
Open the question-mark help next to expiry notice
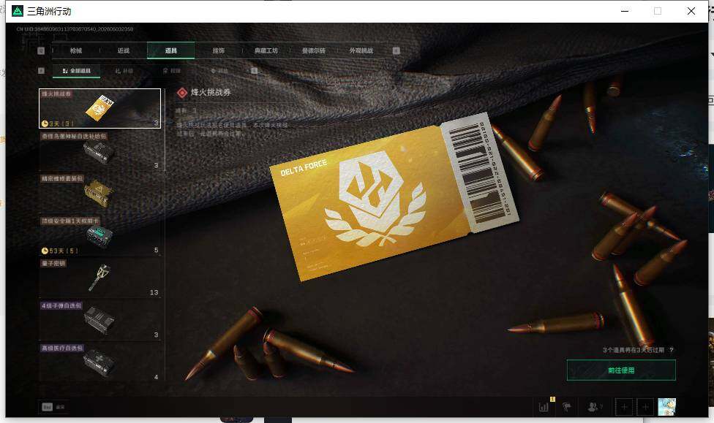click(x=671, y=350)
